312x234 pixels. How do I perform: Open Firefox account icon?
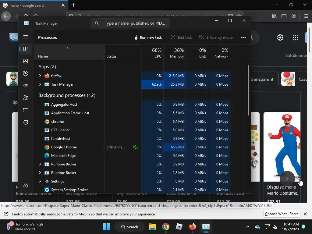tap(294, 16)
